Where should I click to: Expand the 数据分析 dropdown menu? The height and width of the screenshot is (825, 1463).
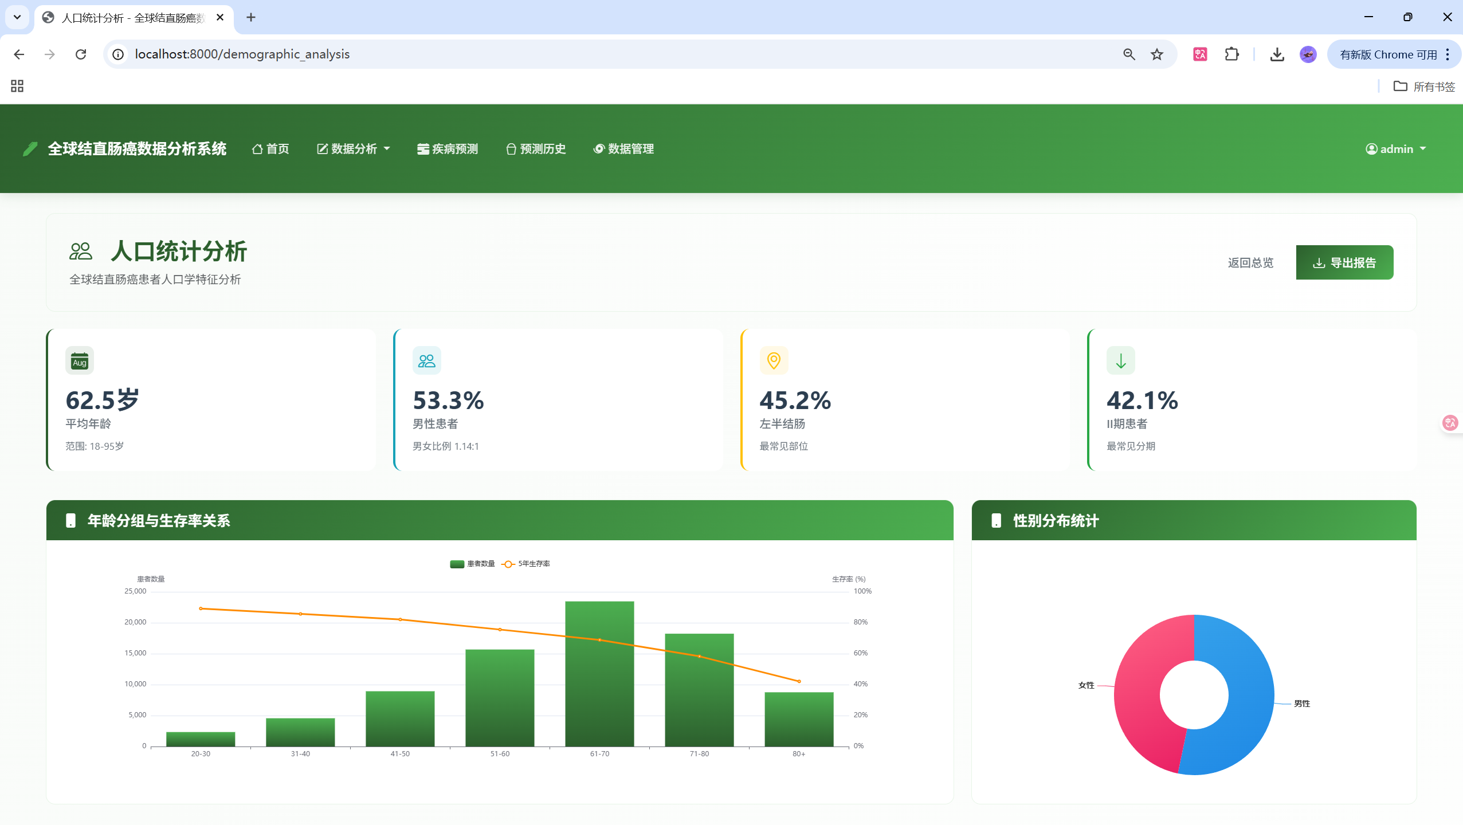[354, 149]
